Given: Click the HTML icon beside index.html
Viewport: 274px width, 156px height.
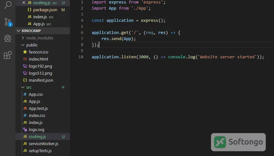Looking at the screenshot, I should pos(25,59).
